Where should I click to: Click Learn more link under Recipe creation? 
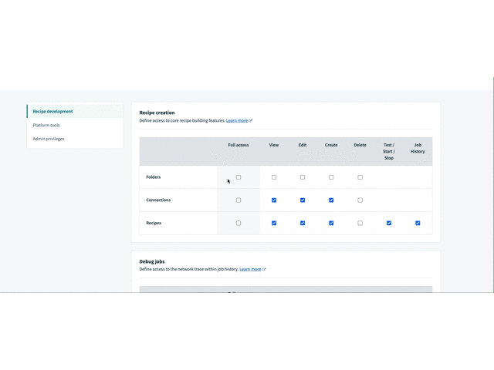[x=237, y=121]
